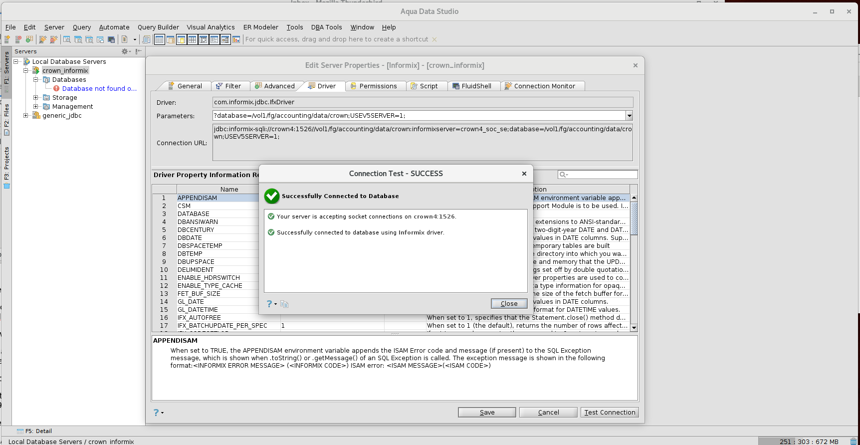Toggle the list form toolbar button
Image resolution: width=860 pixels, height=445 pixels.
pos(215,39)
